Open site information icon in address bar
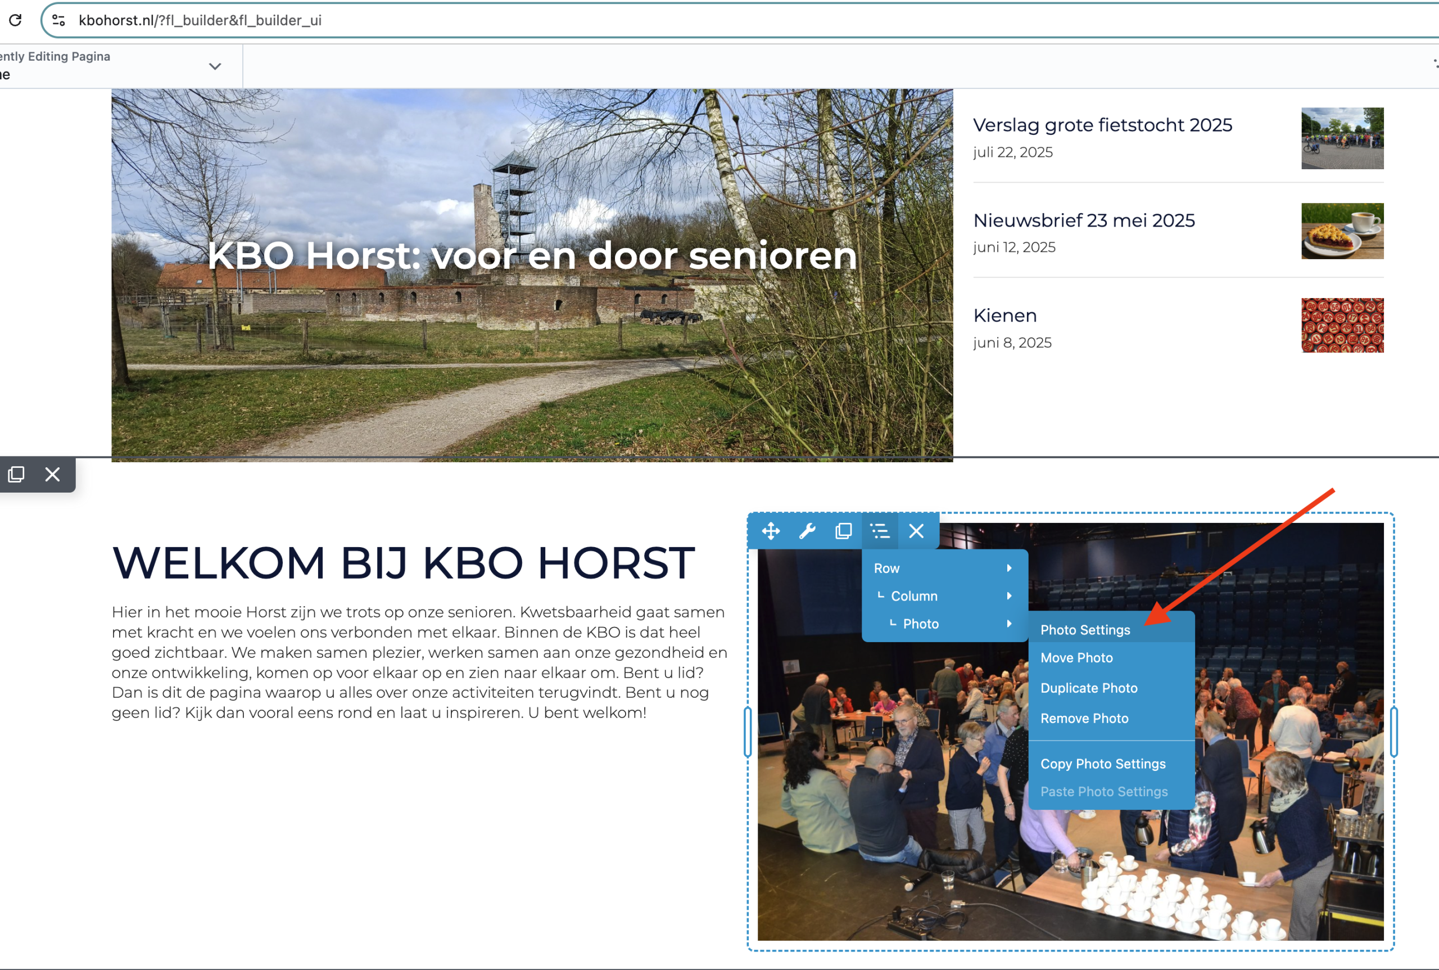 (x=59, y=20)
